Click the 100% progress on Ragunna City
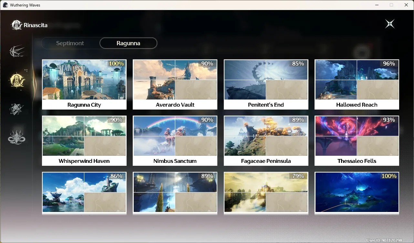 pos(116,64)
